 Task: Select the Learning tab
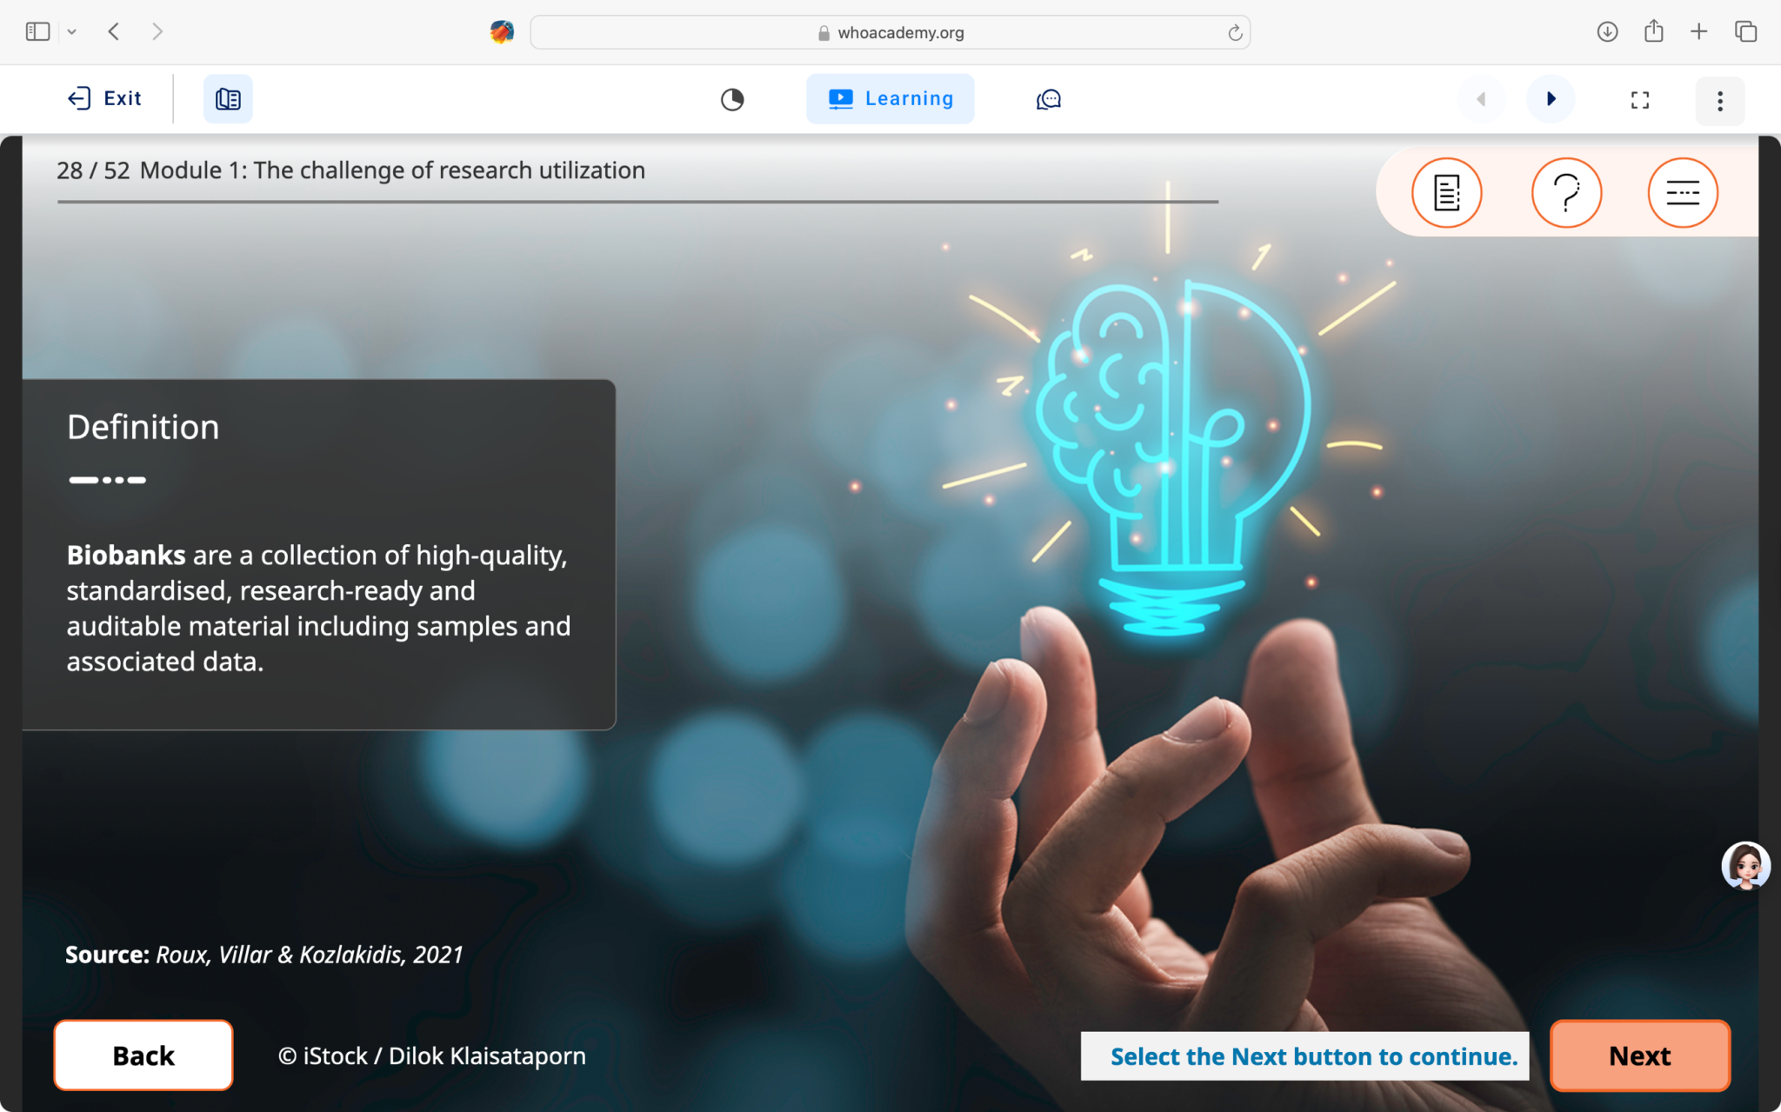(x=890, y=99)
